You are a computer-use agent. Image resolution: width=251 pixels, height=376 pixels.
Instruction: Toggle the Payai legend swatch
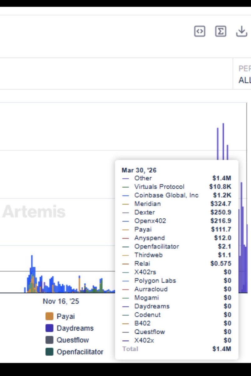[x=49, y=316]
